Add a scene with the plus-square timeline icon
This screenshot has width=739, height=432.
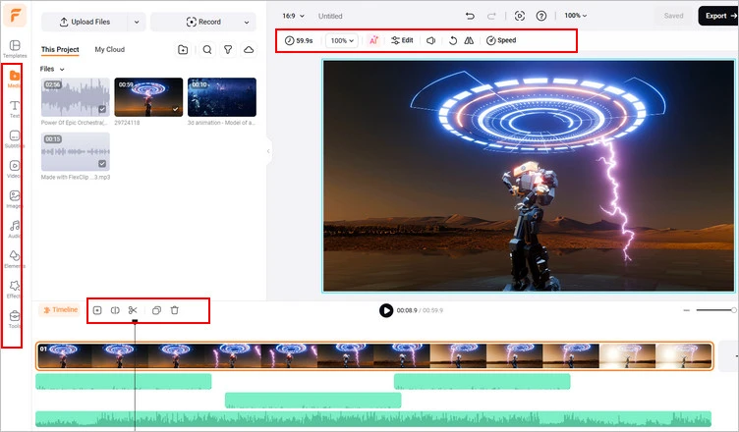pyautogui.click(x=97, y=310)
